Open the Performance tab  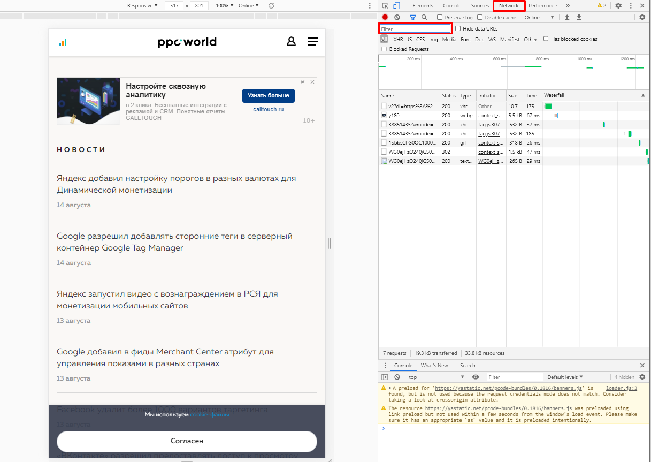coord(542,6)
